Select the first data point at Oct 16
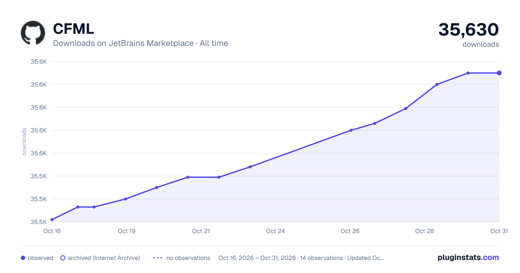This screenshot has width=520, height=273. tap(52, 220)
